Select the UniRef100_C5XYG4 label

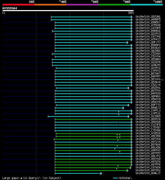pos(148,56)
